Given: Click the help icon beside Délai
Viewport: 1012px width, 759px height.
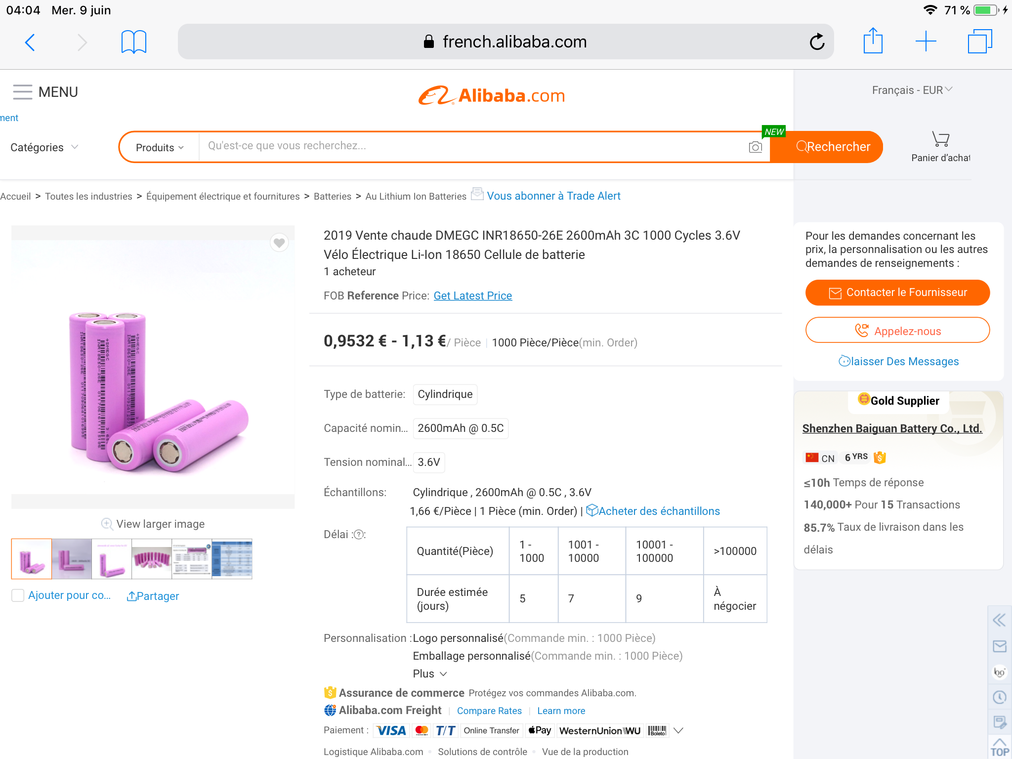Looking at the screenshot, I should coord(359,535).
